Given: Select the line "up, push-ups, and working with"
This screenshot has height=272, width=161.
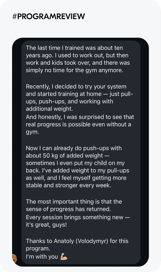Looking at the screenshot, I should click(x=69, y=101).
